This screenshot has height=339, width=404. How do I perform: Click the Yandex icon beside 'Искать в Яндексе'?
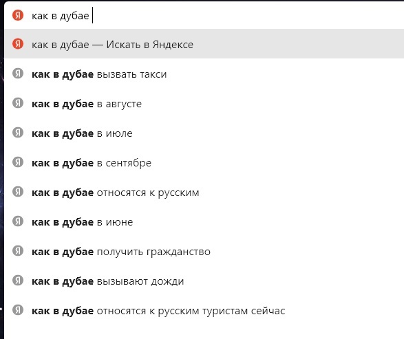[18, 44]
